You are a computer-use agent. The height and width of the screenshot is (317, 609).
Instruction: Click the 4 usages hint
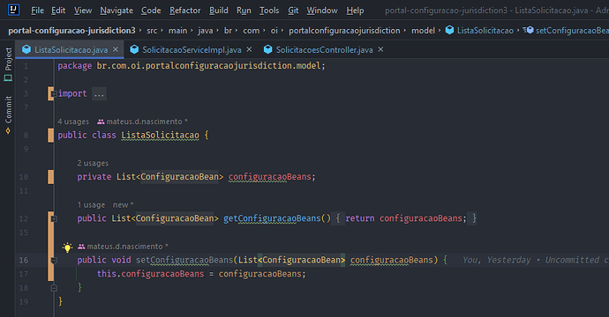pyautogui.click(x=73, y=122)
